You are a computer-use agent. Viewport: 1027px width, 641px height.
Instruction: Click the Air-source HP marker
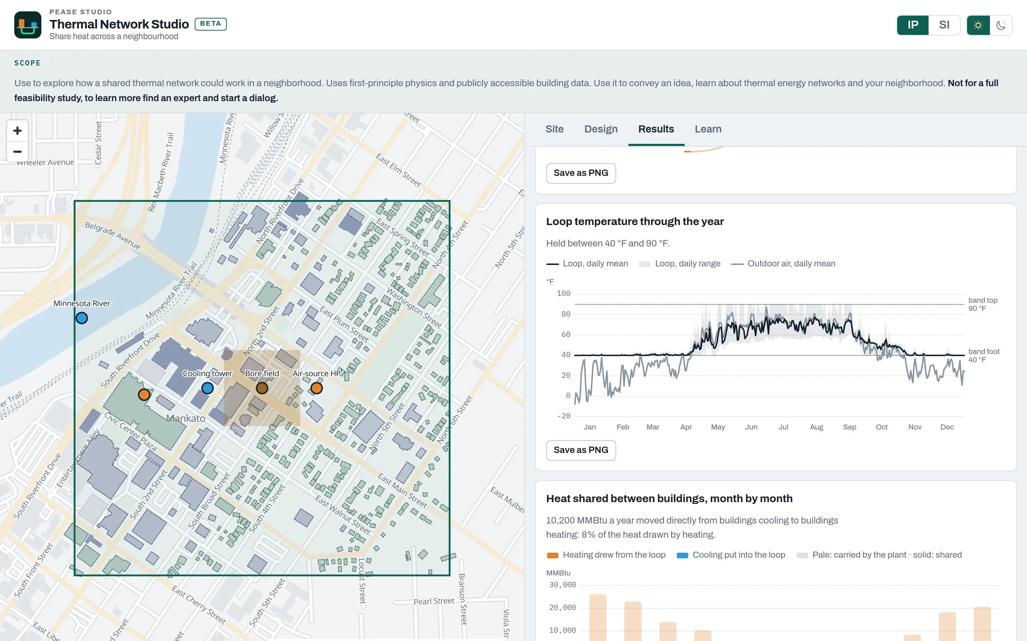[317, 388]
